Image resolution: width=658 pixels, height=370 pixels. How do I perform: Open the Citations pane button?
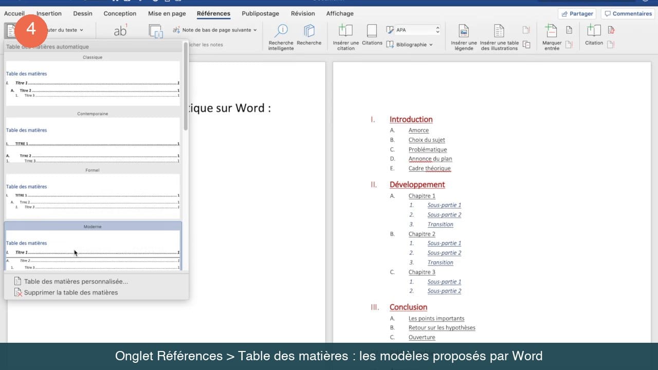tap(372, 35)
